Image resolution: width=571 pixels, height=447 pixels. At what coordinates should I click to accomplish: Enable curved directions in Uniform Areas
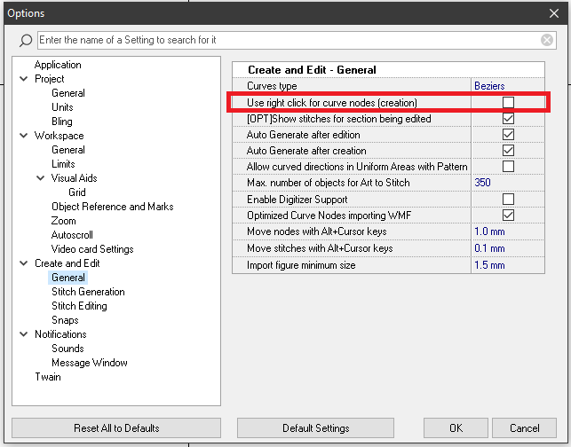[x=508, y=167]
